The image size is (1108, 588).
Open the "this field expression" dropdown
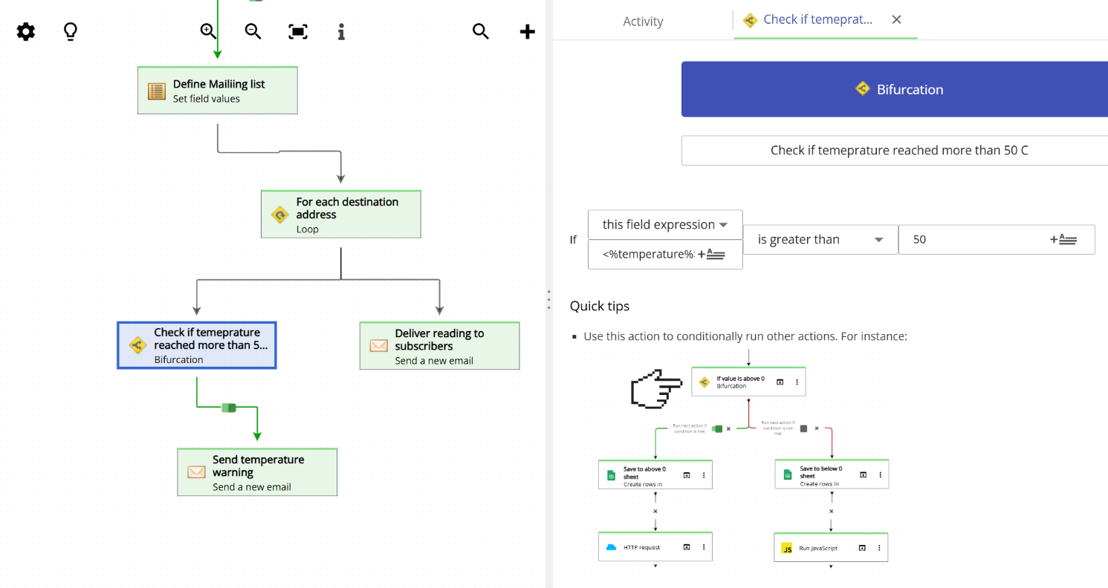click(x=664, y=224)
